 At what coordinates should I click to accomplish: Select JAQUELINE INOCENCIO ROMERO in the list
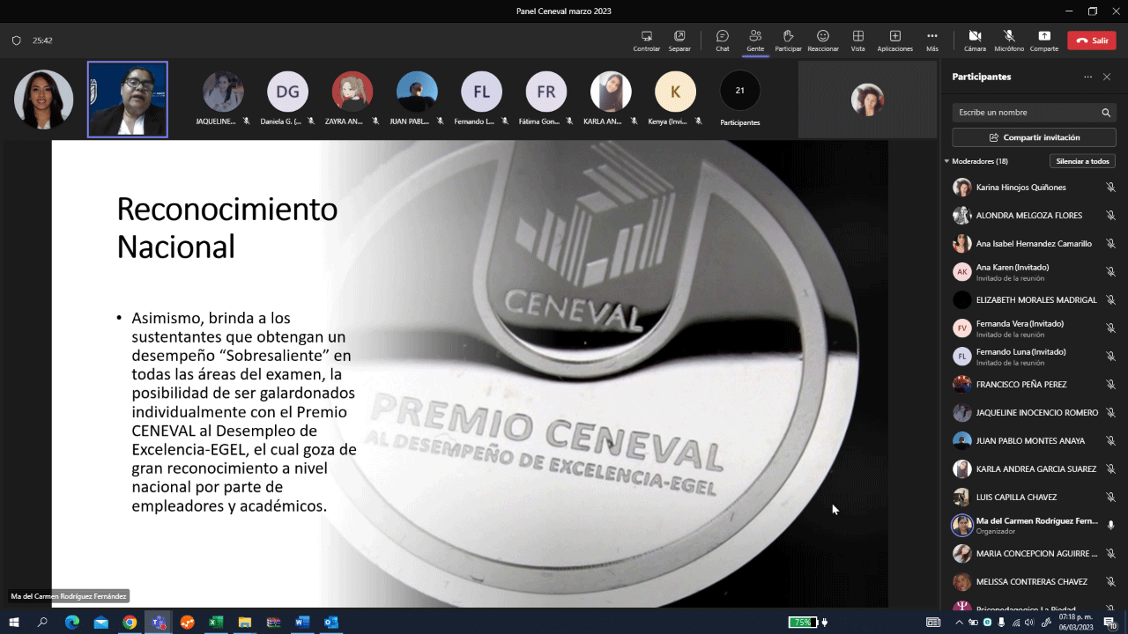1033,413
